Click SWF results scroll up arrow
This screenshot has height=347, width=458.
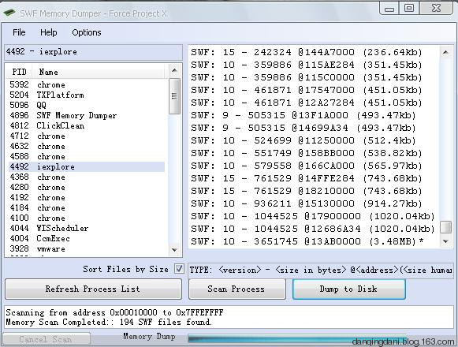tap(445, 52)
